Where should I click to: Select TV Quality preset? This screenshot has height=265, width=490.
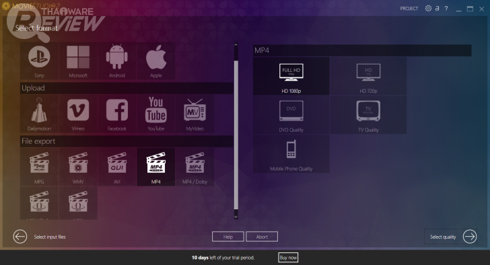pyautogui.click(x=368, y=115)
